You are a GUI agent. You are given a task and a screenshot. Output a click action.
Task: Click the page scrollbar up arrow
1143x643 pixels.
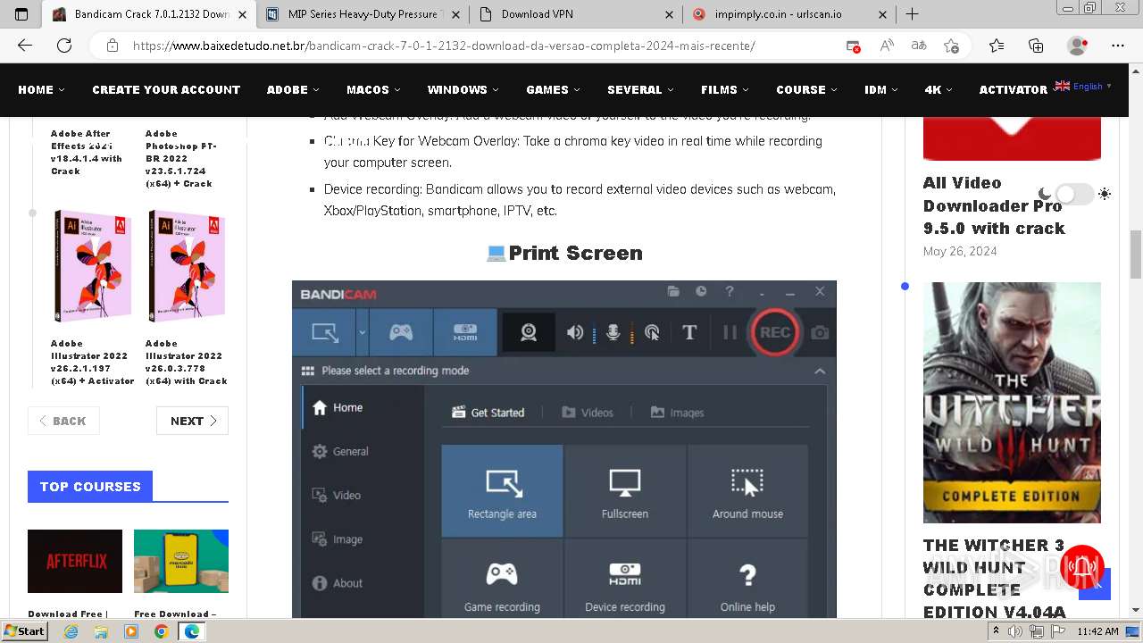point(1135,71)
